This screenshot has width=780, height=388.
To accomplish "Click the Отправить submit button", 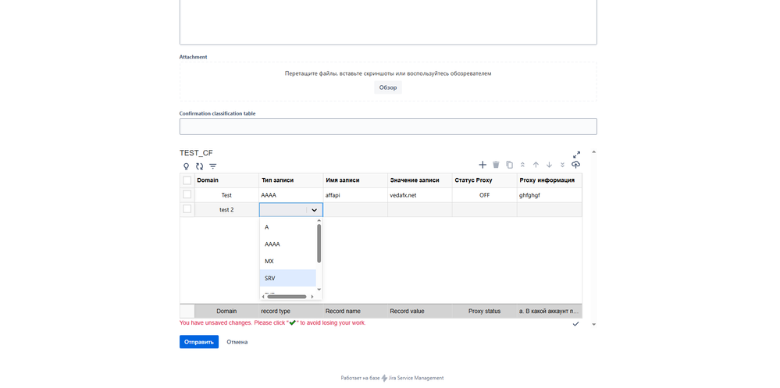I will [199, 342].
